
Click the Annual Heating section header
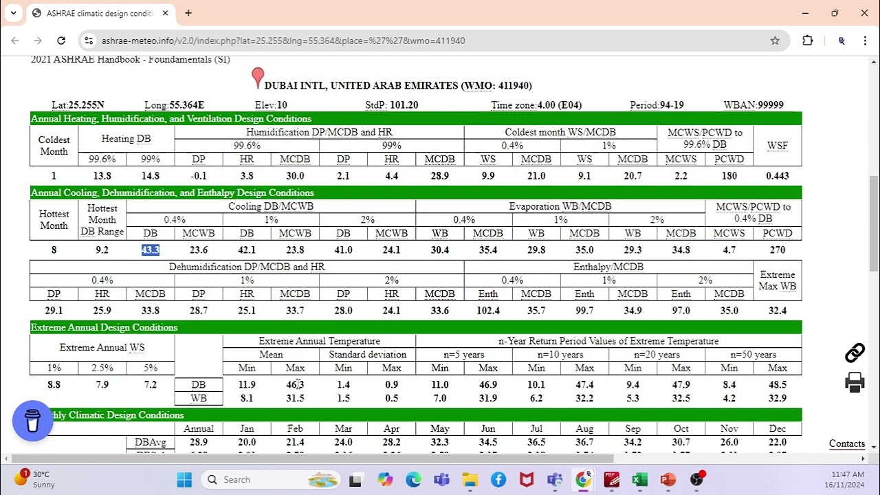(416, 118)
